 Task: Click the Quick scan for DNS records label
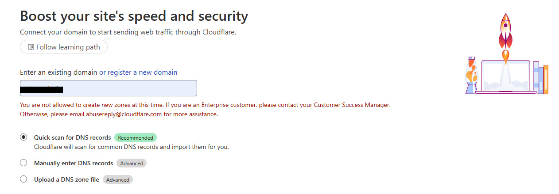pos(73,137)
